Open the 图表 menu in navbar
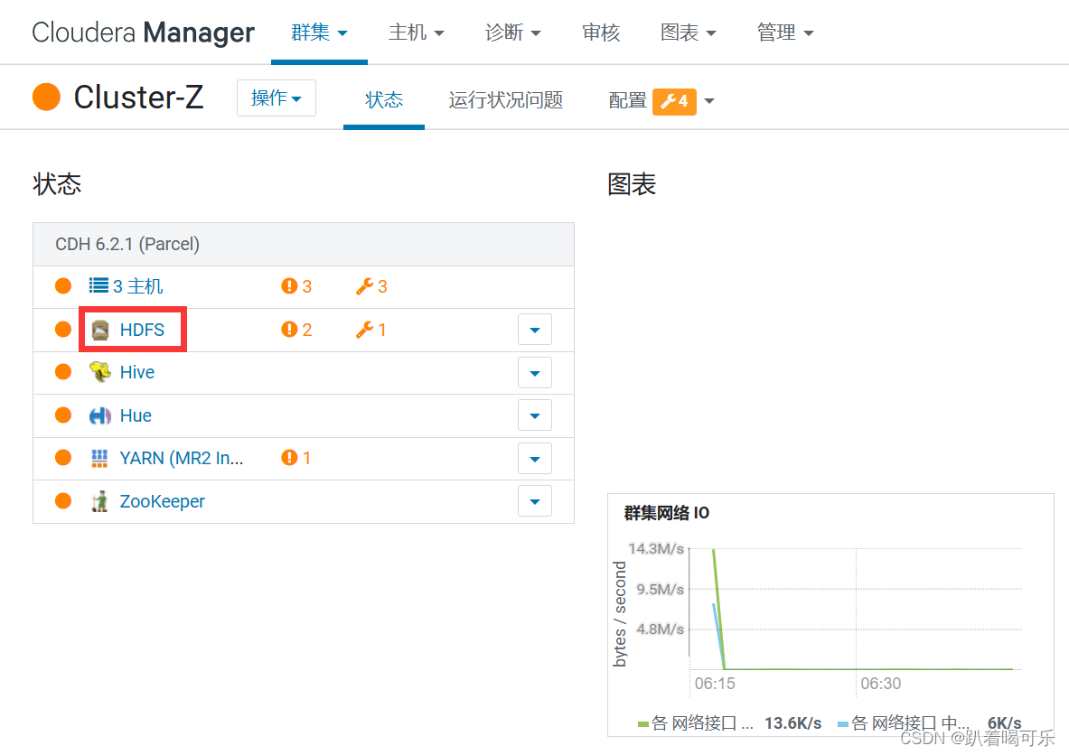 click(688, 32)
